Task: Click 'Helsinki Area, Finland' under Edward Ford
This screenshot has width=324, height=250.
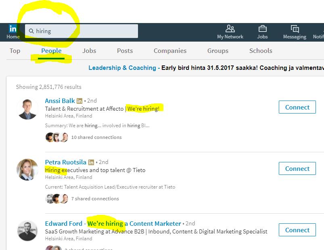Action: 69,239
